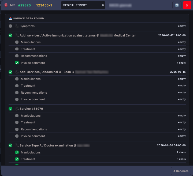Click stethoscope icon beside Service #85979

tap(17, 109)
